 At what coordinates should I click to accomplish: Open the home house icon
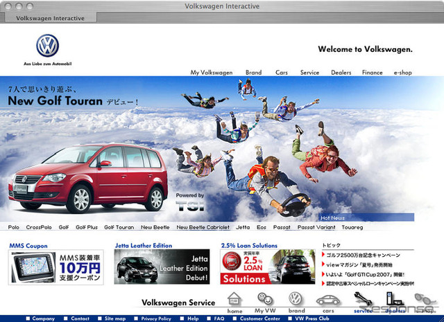234,299
